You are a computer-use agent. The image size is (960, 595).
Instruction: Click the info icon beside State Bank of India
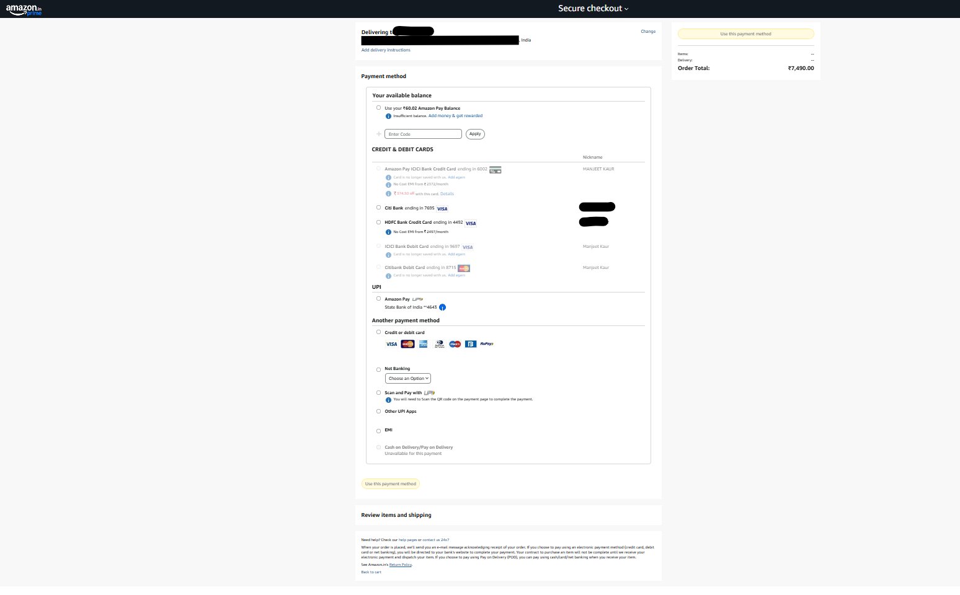(x=442, y=307)
